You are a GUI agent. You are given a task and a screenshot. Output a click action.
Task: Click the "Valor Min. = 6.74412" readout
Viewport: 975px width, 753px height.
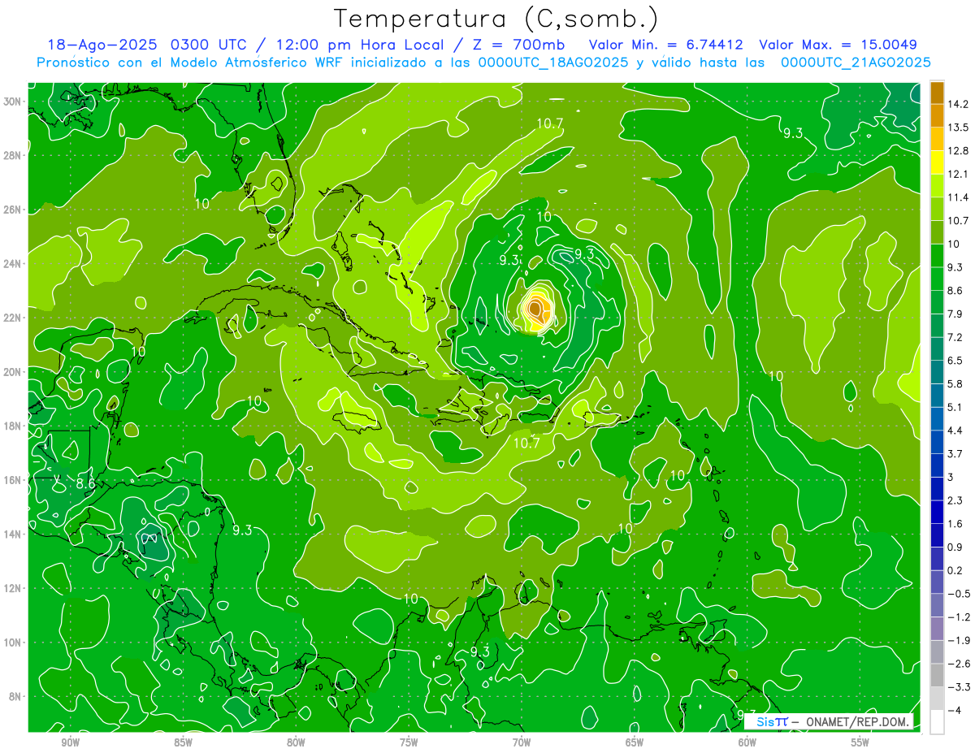[666, 45]
